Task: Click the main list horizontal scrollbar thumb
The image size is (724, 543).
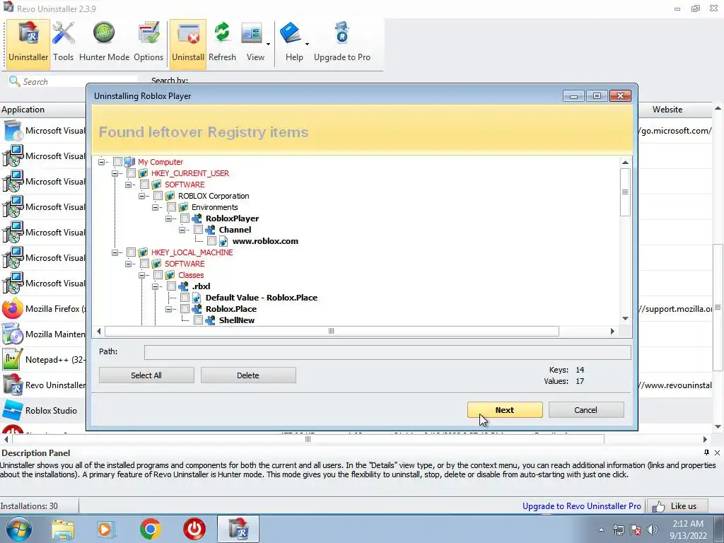Action: (308, 439)
